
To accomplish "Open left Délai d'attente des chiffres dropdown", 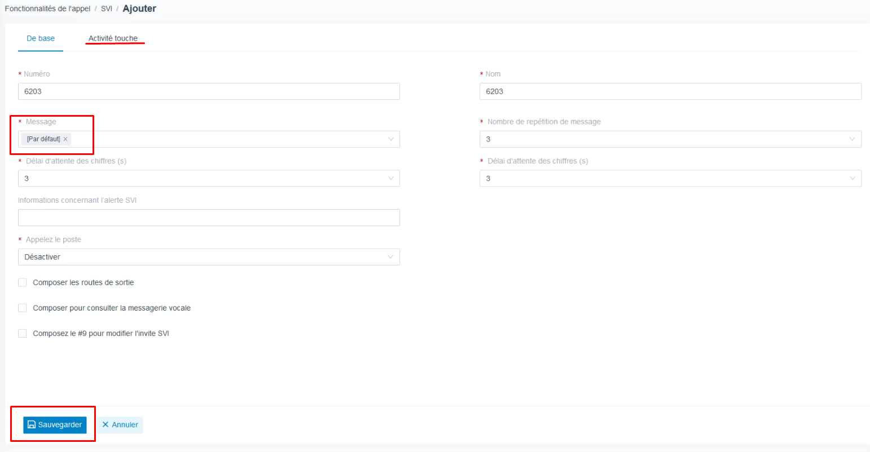I will pyautogui.click(x=209, y=179).
